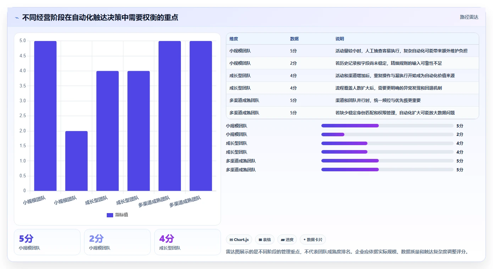493x269 pixels.
Task: Click the 数据 column header
Action: click(294, 39)
